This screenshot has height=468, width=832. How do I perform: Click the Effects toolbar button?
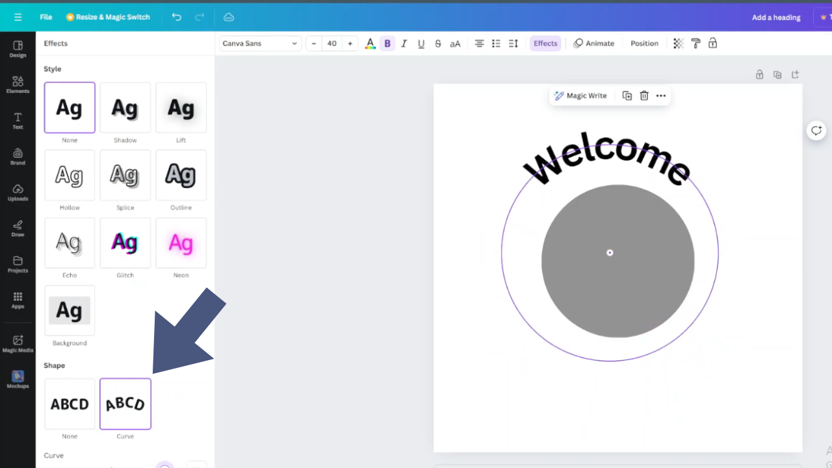click(545, 44)
